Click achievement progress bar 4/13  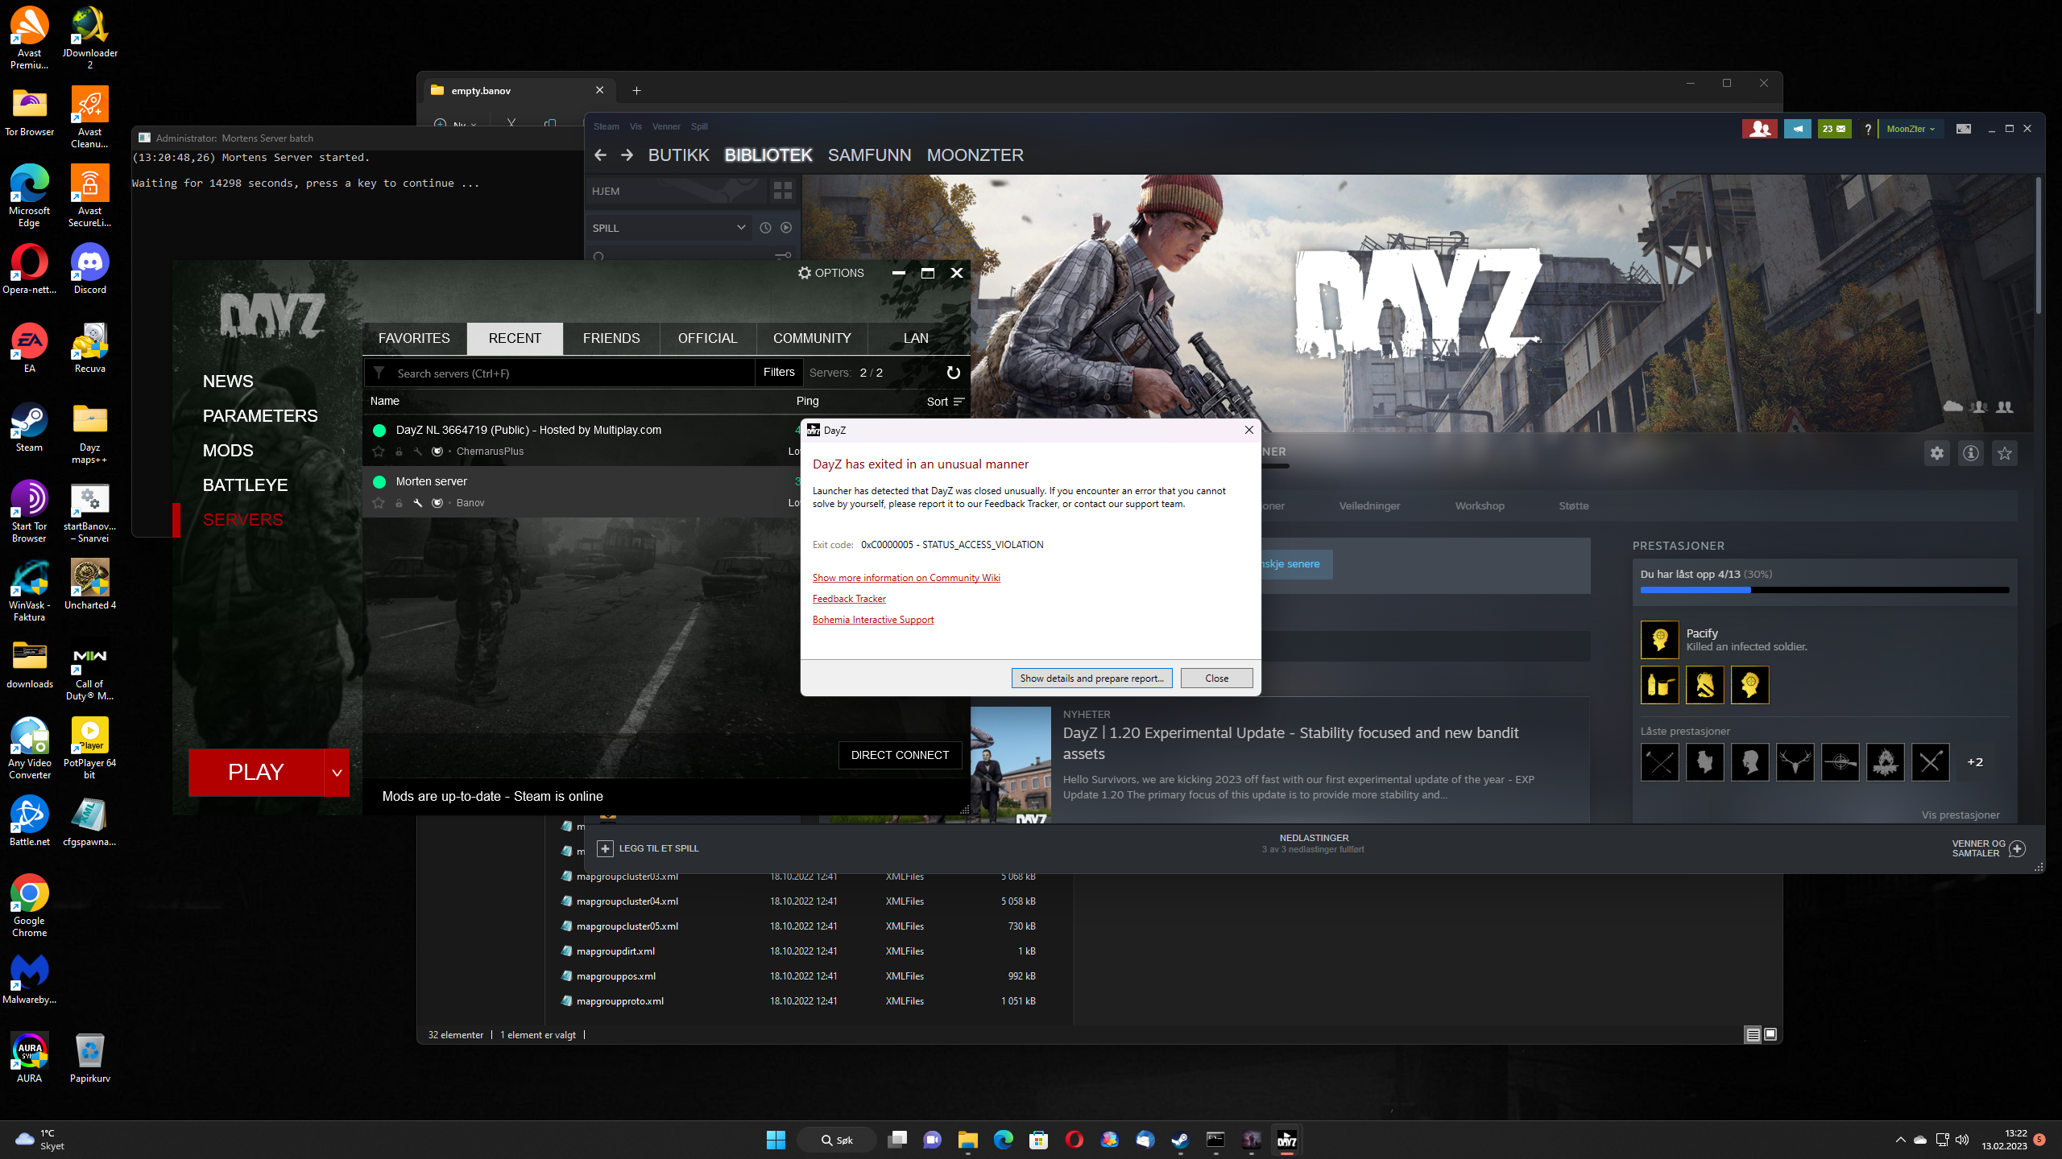point(1824,591)
